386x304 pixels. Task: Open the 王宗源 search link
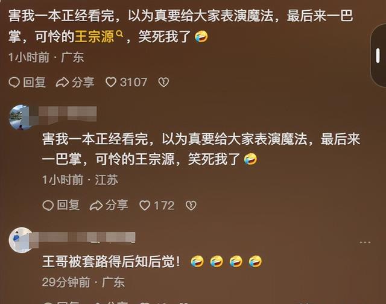click(94, 37)
